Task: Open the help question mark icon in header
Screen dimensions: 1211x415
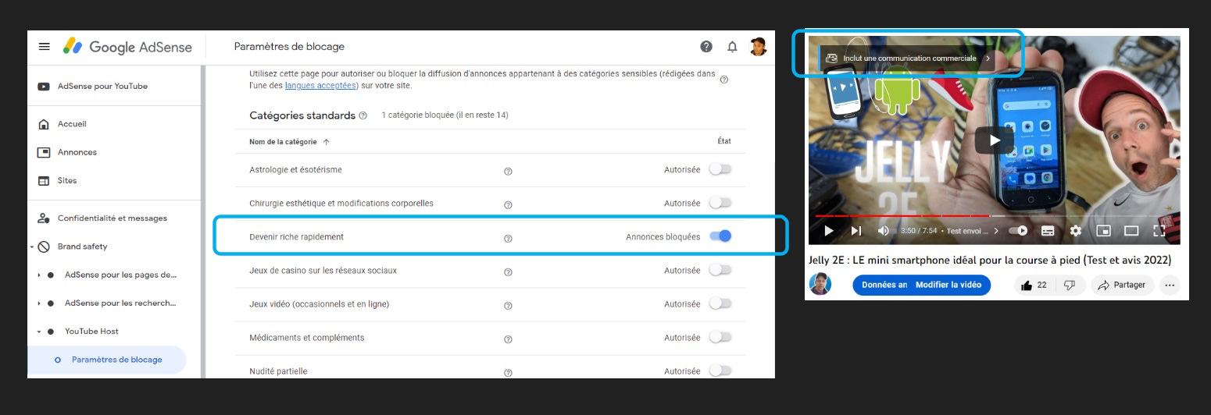Action: tap(706, 47)
